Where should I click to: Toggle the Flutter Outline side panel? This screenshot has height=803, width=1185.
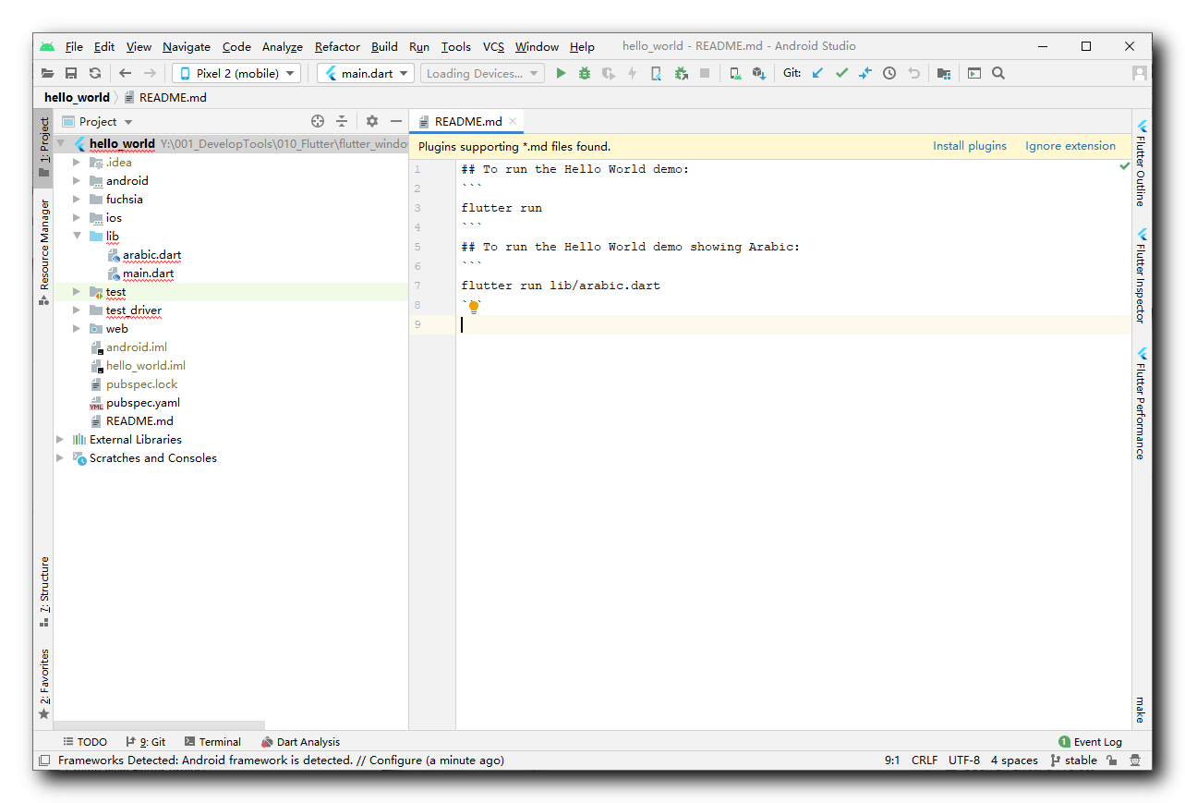1142,163
